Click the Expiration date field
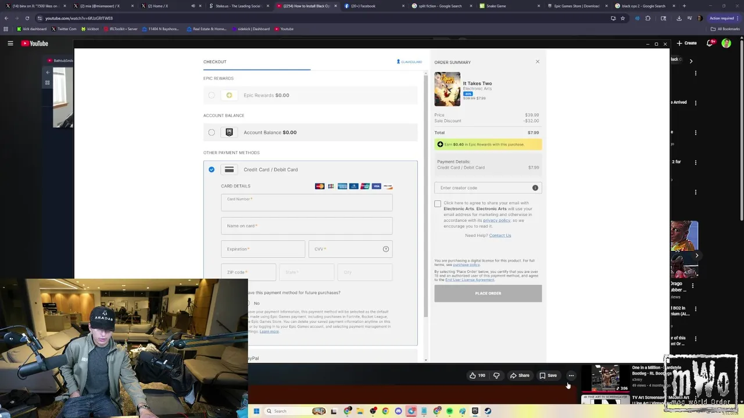The height and width of the screenshot is (418, 744). 263,249
